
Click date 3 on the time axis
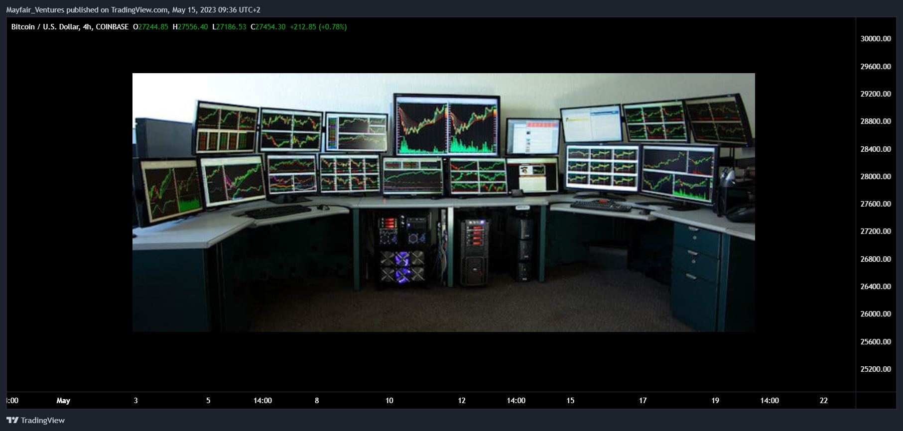tap(136, 401)
